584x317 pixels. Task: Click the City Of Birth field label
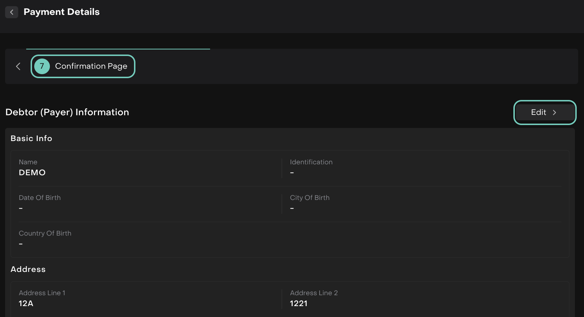pos(309,198)
